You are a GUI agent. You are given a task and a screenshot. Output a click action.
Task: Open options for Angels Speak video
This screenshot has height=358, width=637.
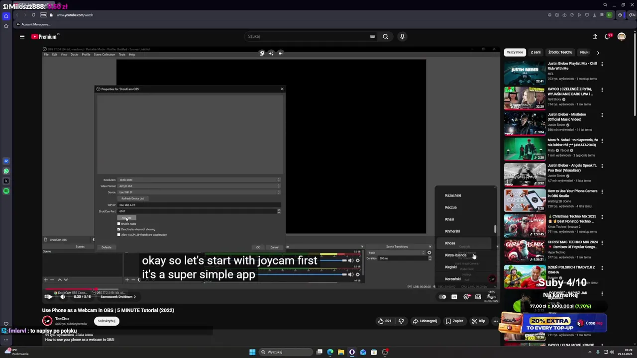[602, 166]
